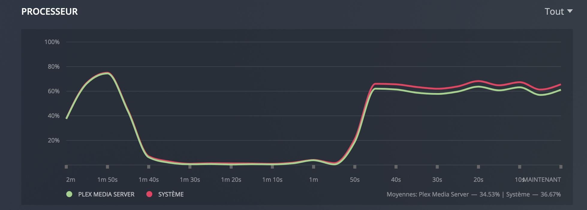Viewport: 587px width, 210px height.
Task: Toggle the green Plex Media Server legend dot
Action: [69, 194]
